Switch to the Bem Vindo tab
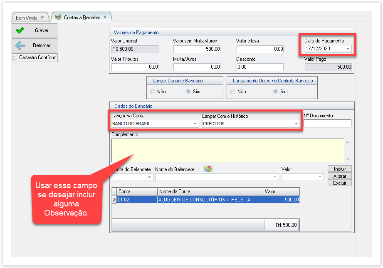 coord(26,17)
